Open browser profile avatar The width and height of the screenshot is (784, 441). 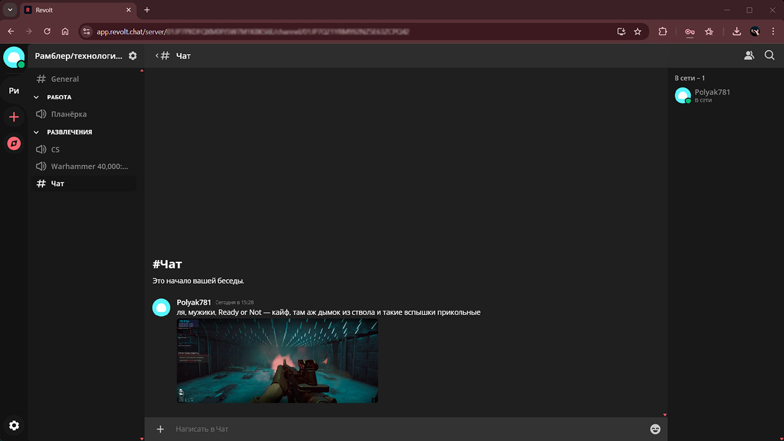click(x=755, y=32)
